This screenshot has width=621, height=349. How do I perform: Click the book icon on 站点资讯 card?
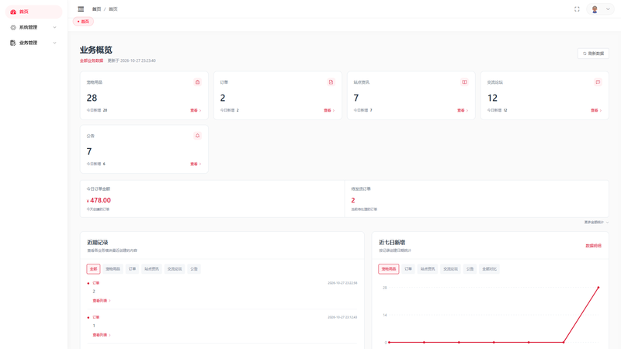[x=464, y=82]
